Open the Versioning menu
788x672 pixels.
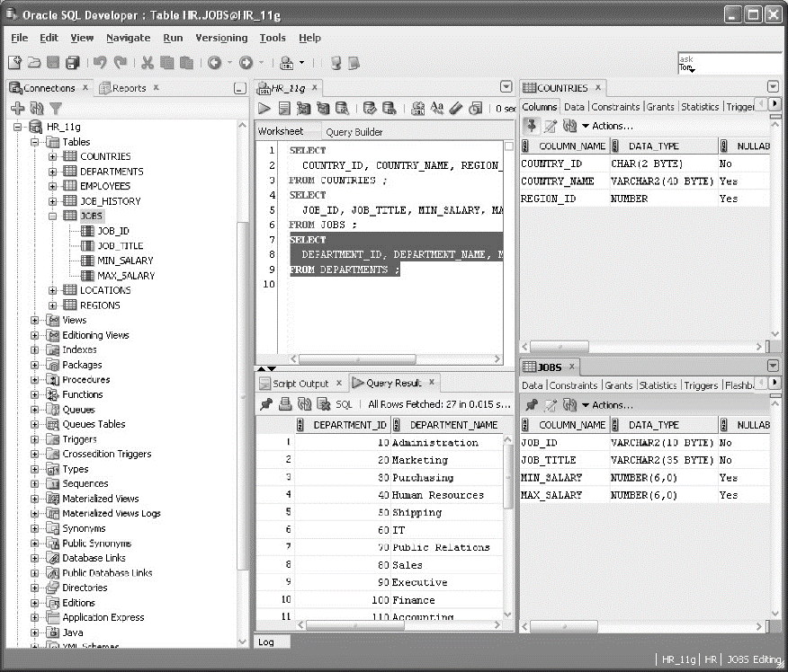pyautogui.click(x=221, y=38)
